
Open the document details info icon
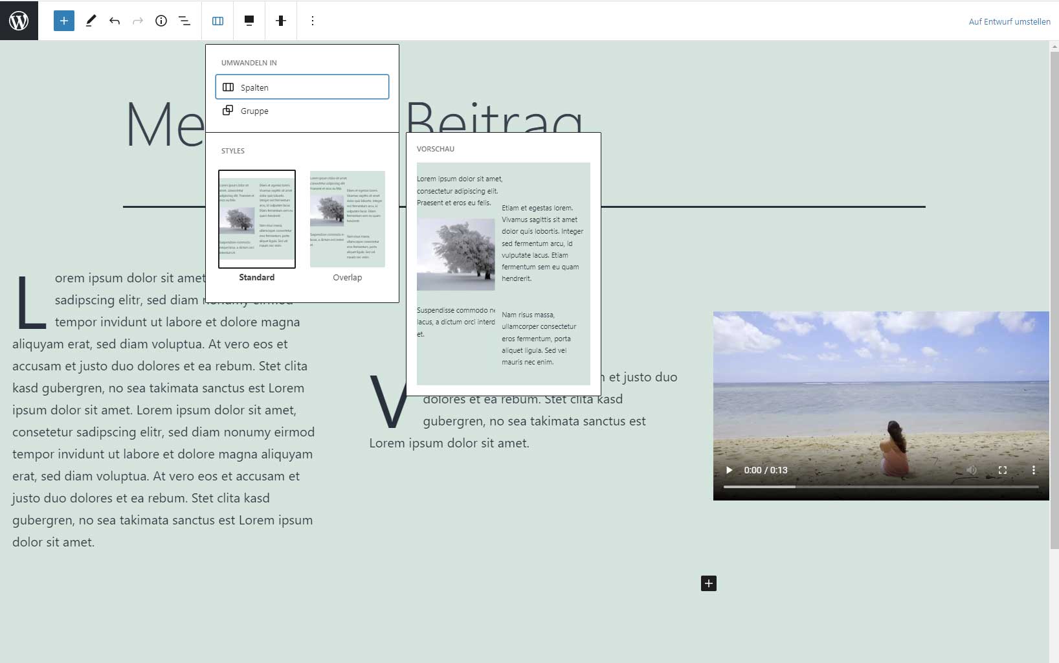point(161,21)
